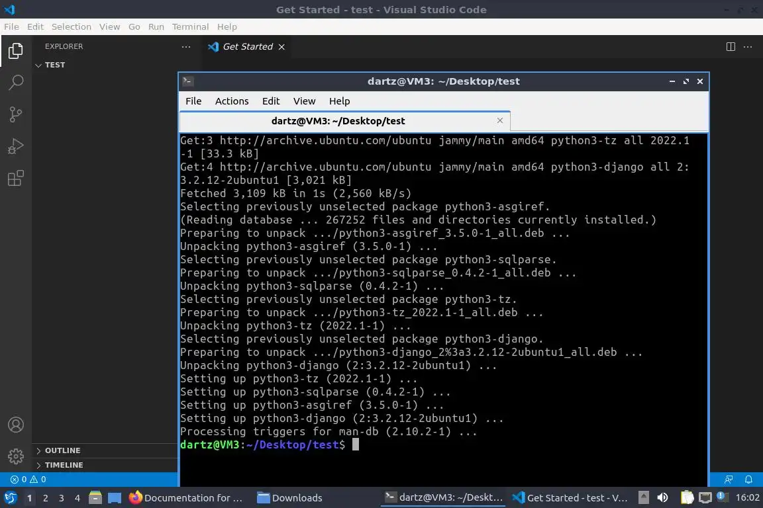763x508 pixels.
Task: Open the terminal window View menu
Action: pos(304,101)
